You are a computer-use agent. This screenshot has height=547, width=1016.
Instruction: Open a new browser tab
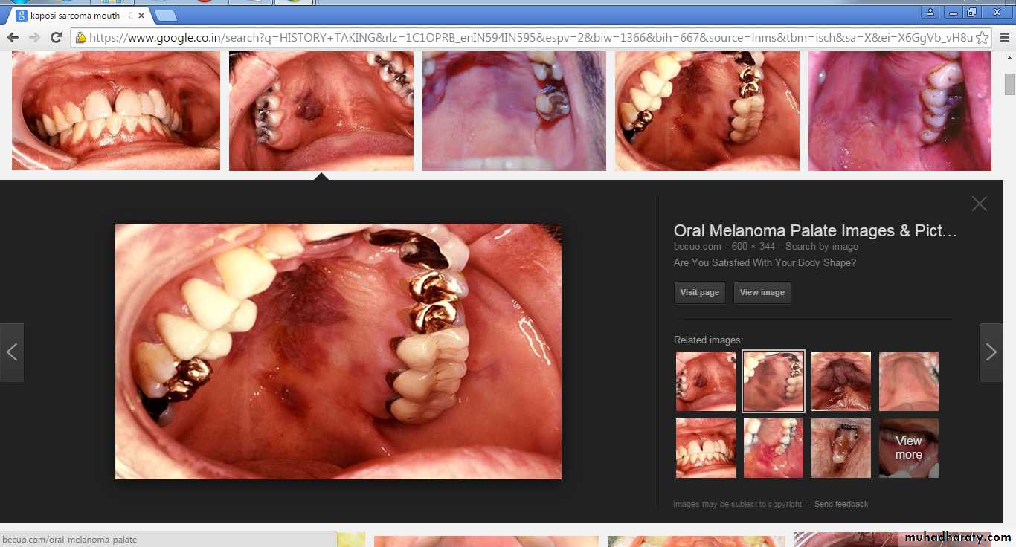[x=165, y=15]
